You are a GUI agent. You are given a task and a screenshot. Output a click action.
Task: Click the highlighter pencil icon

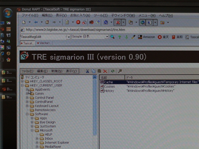(x=133, y=37)
